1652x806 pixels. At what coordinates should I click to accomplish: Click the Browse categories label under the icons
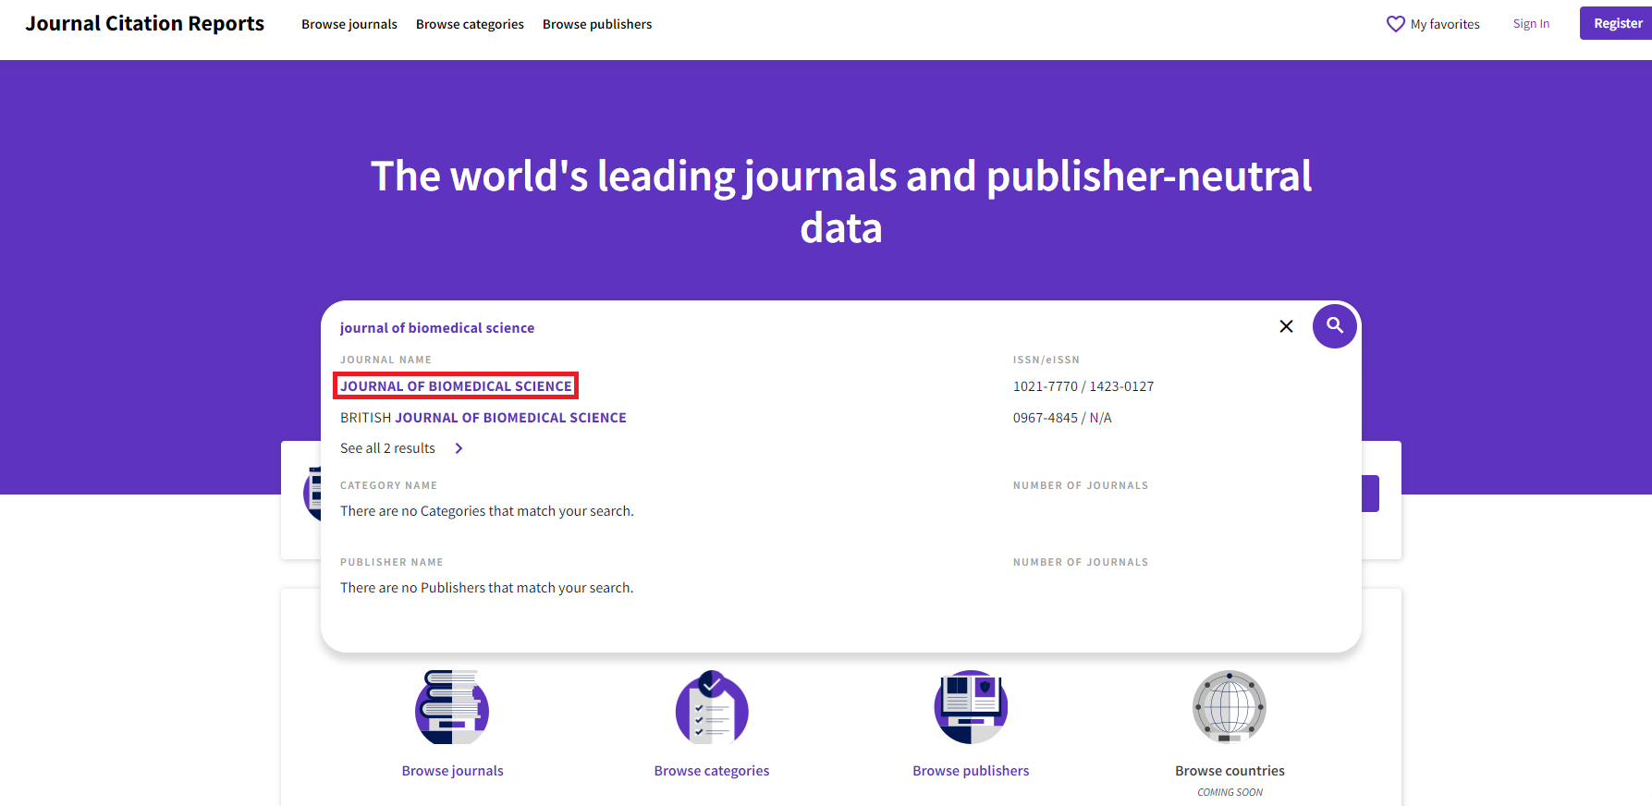click(712, 771)
